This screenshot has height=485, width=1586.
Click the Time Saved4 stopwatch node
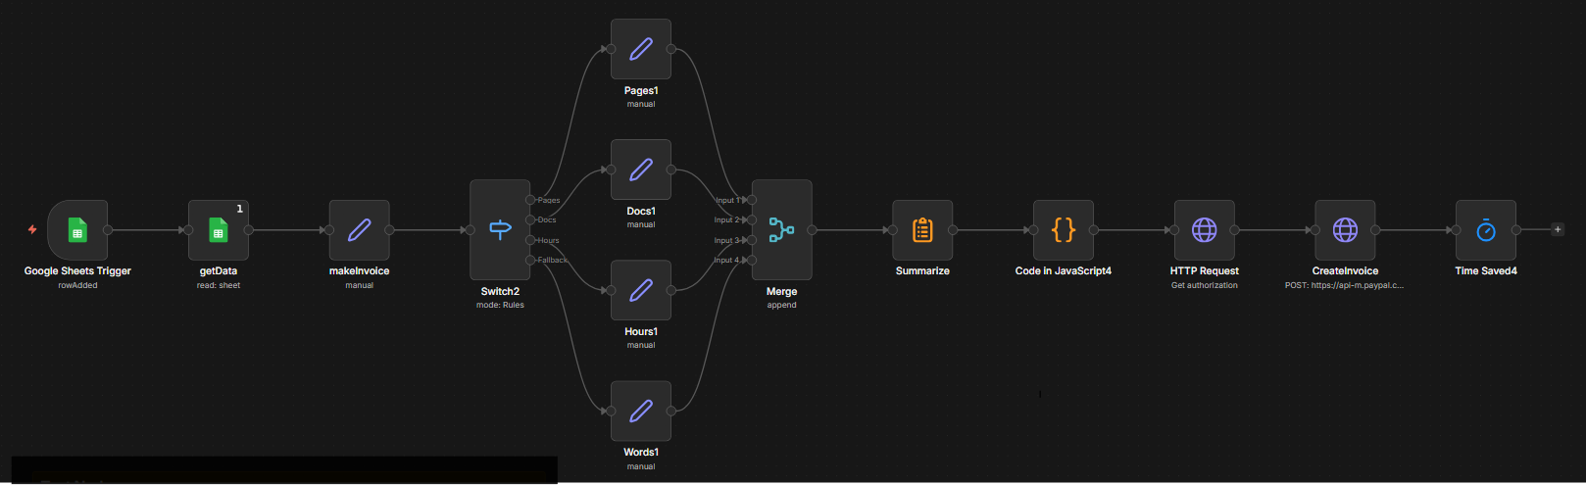click(x=1486, y=230)
